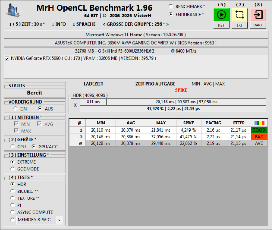Image resolution: width=272 pixels, height=230 pixels.
Task: Click the 20,110 ms min cell
Action: [x=101, y=130]
